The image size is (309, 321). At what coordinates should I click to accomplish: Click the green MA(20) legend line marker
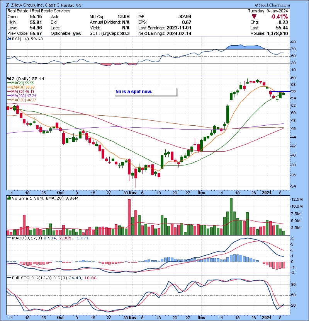click(9, 83)
